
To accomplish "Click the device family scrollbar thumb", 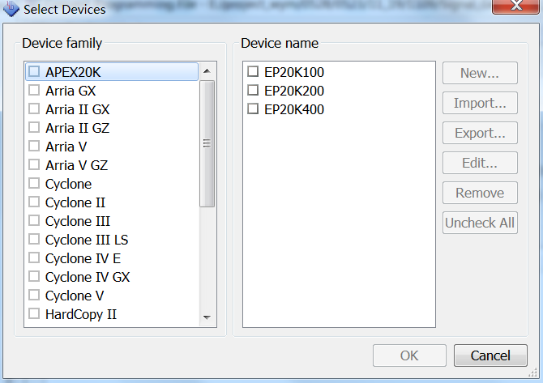I will (207, 143).
